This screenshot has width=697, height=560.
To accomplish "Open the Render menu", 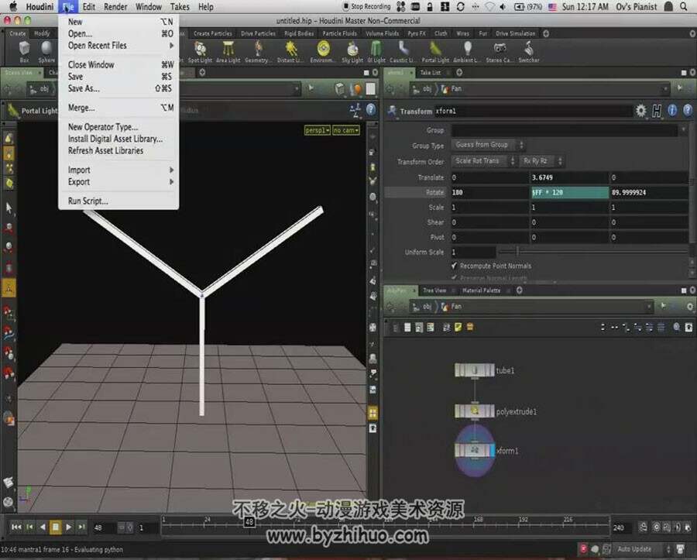I will 115,7.
